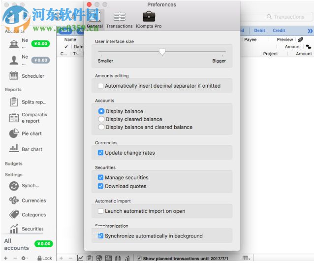The width and height of the screenshot is (314, 263).
Task: Click the reconcile columns icon in bottom toolbar
Action: click(x=118, y=258)
